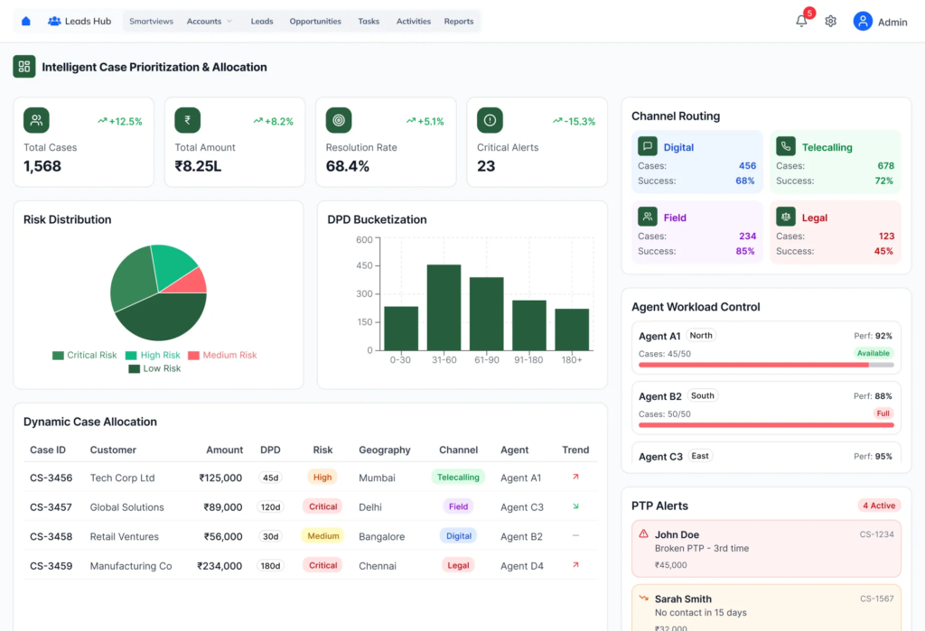The height and width of the screenshot is (631, 925).
Task: Click the Field channel people icon
Action: click(x=647, y=217)
